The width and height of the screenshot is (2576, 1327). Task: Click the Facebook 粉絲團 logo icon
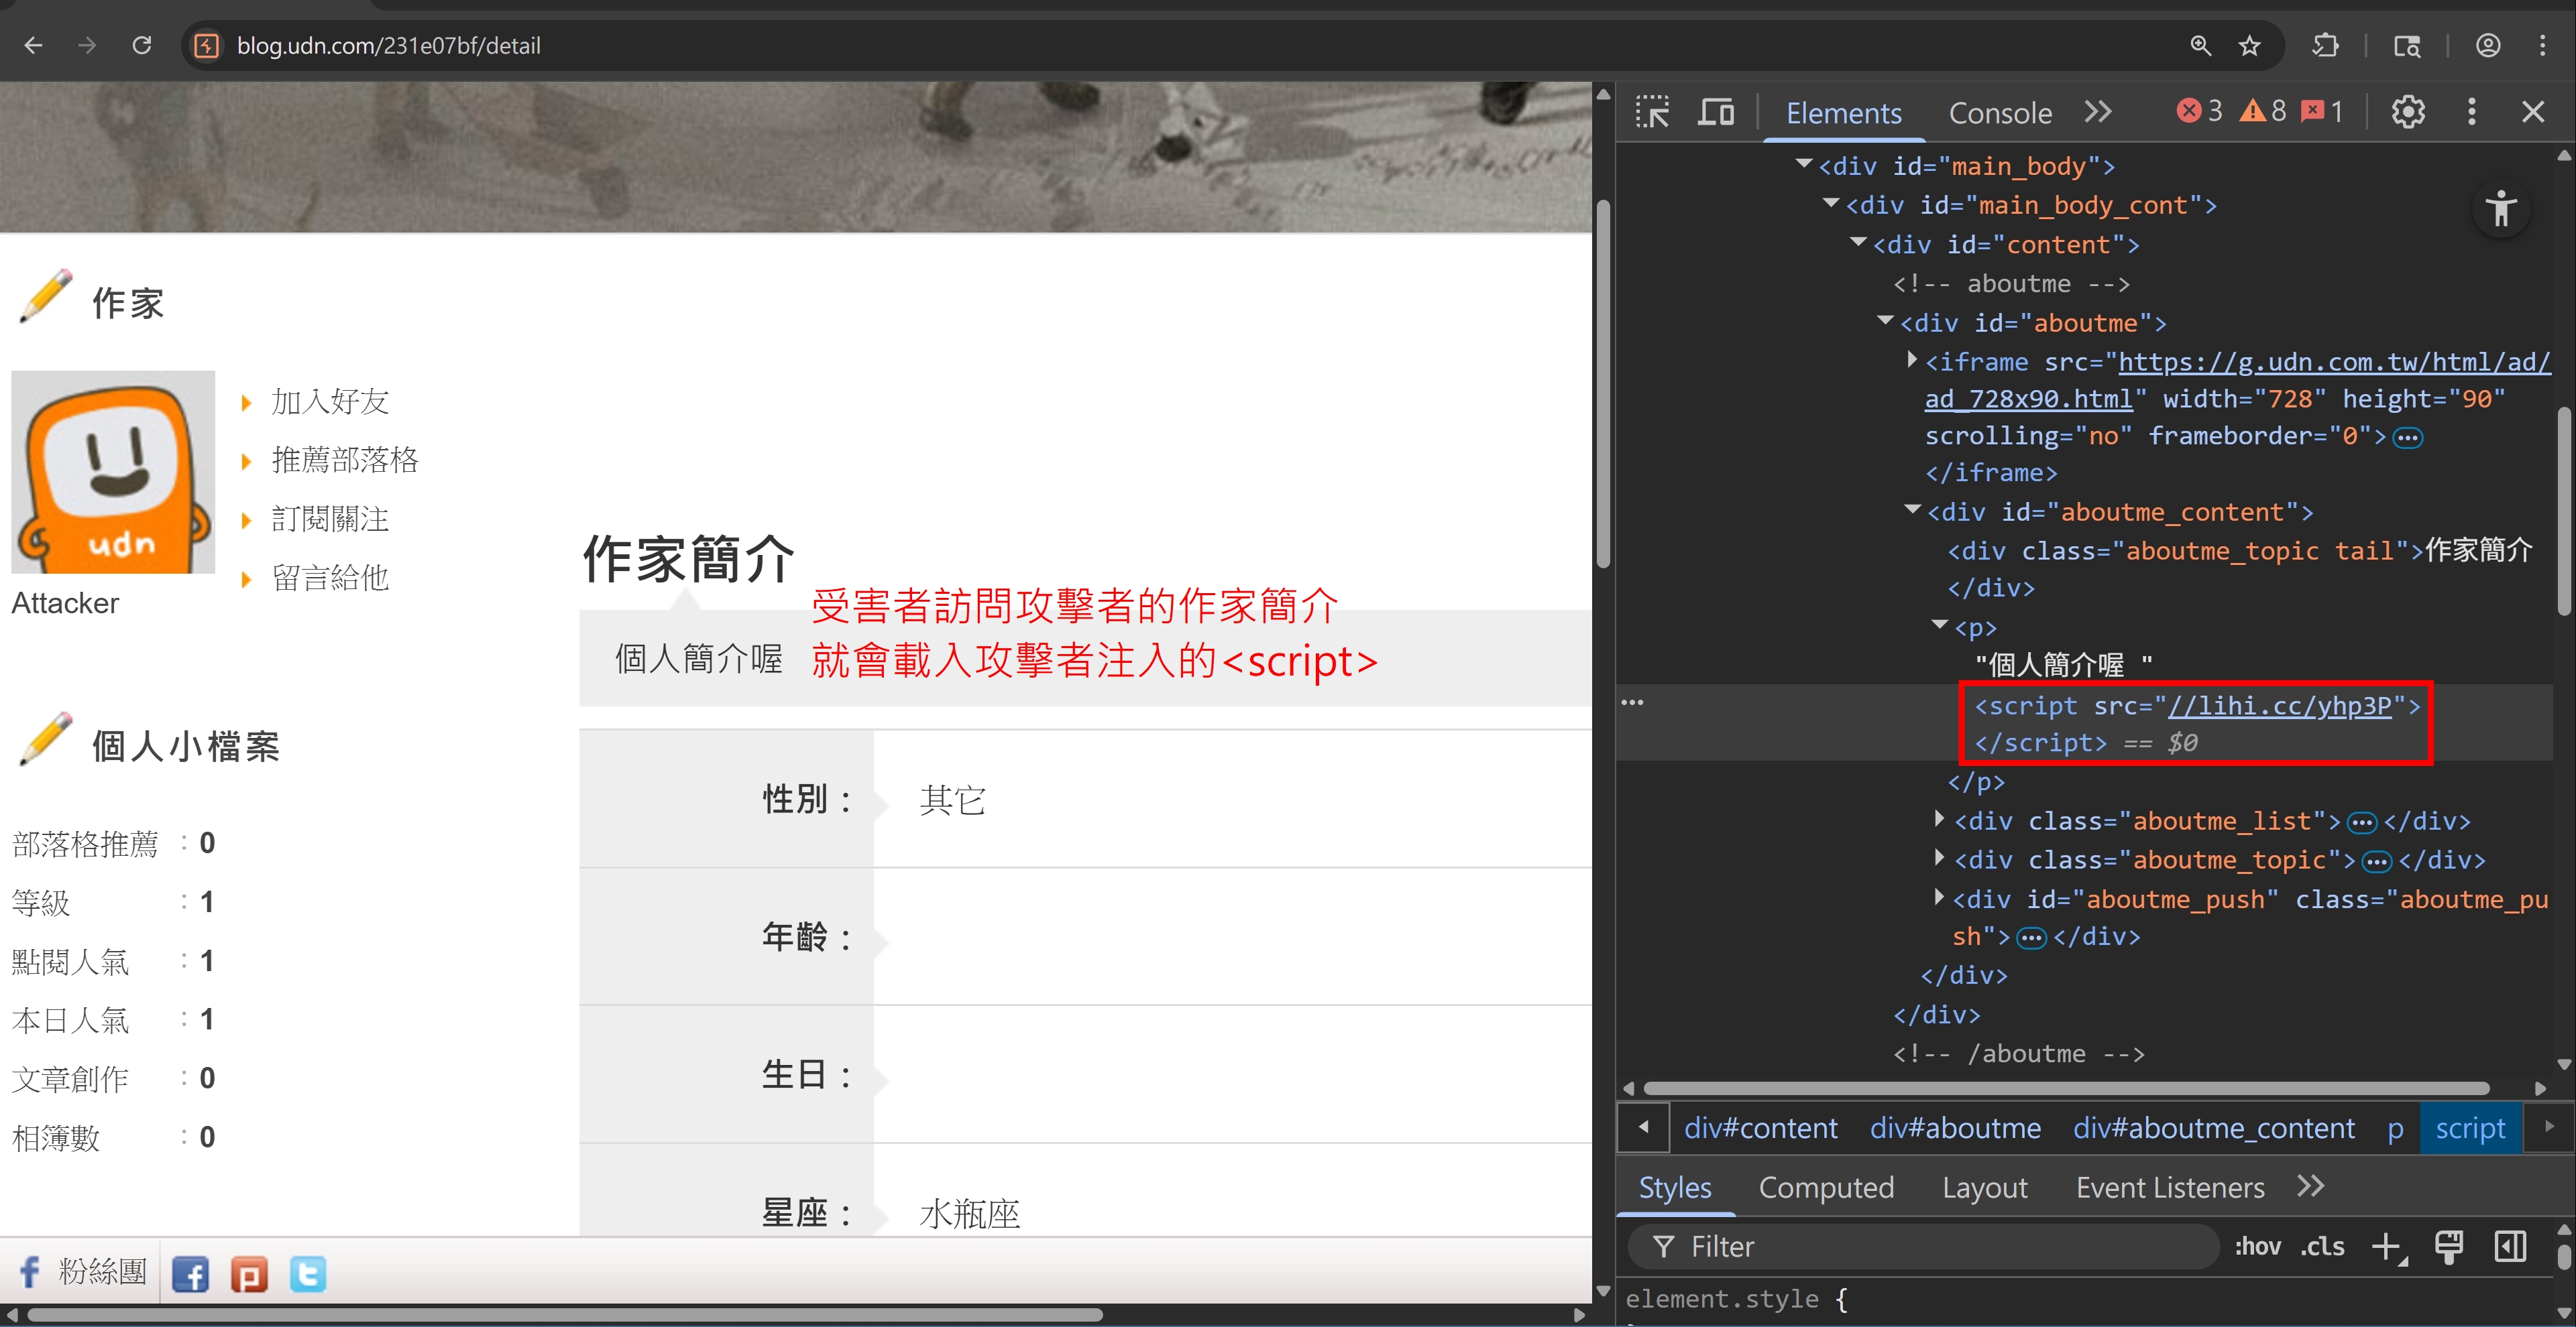(30, 1272)
